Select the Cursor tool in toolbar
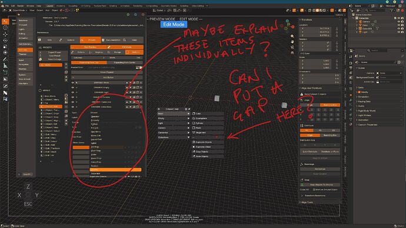406x228 pixels. (5, 28)
